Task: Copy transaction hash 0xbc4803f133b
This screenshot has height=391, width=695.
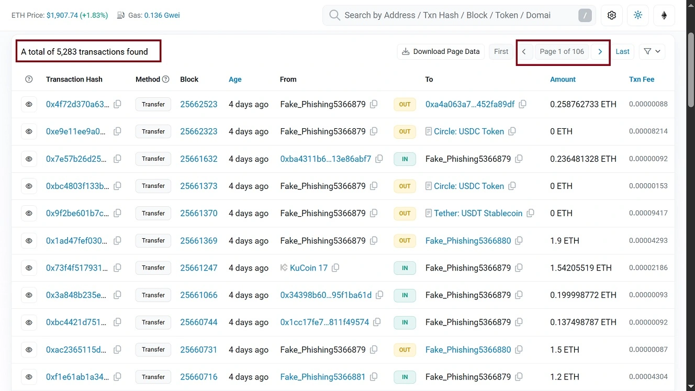Action: point(117,186)
